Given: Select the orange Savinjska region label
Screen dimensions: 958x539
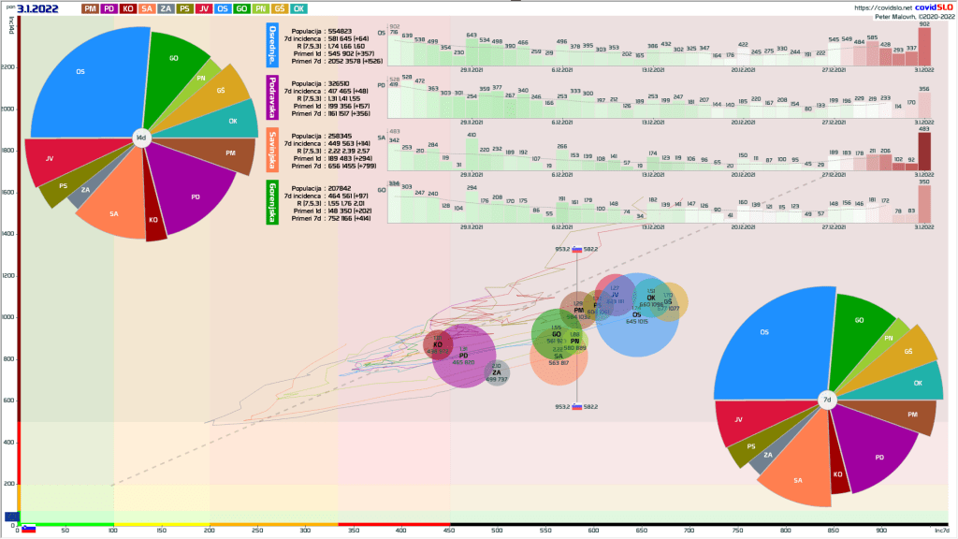Looking at the screenshot, I should click(272, 148).
